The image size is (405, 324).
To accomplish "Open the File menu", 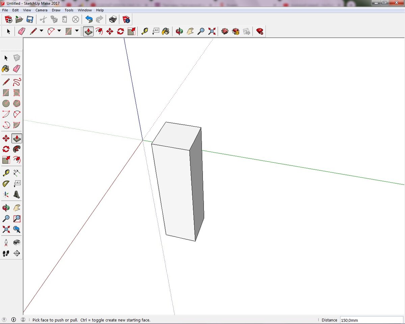I will pyautogui.click(x=5, y=10).
